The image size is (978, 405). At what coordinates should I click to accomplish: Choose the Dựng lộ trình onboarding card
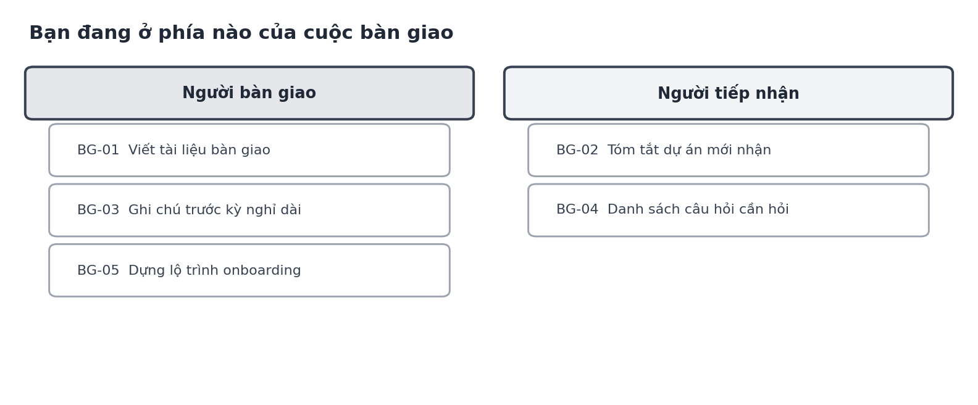pos(249,270)
